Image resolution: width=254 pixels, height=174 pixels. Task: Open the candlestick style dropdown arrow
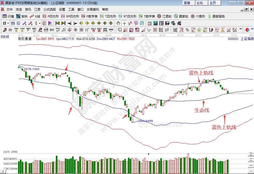click(x=39, y=23)
